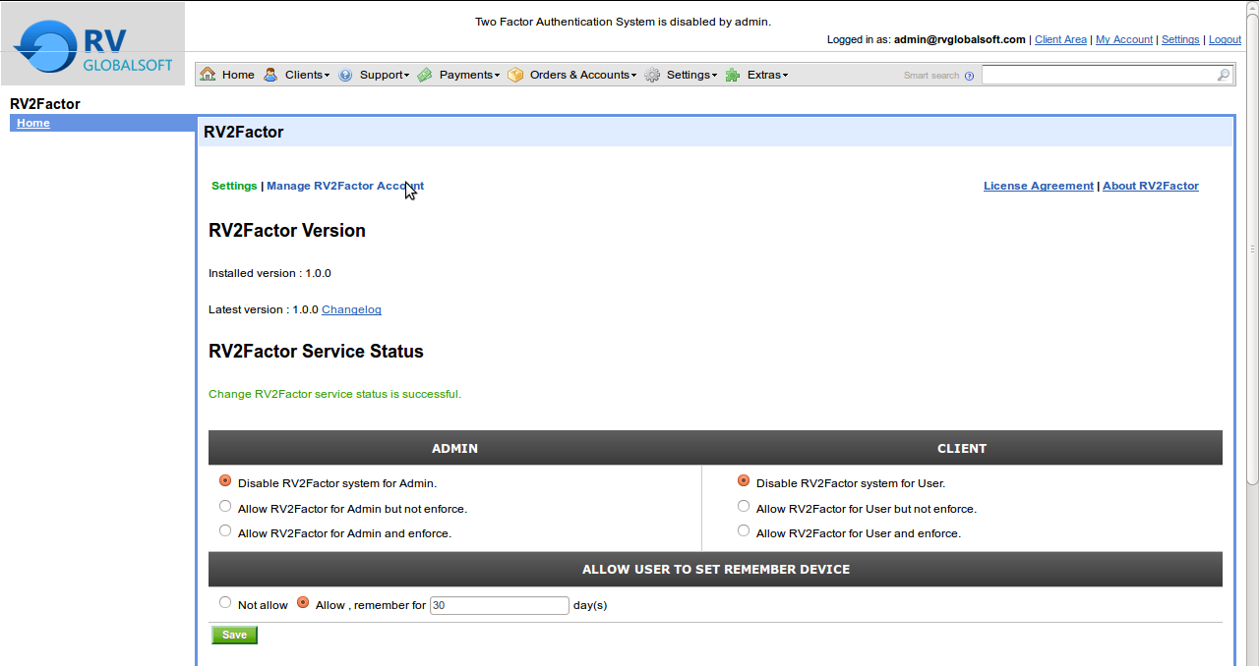Expand the Extras dropdown menu
The width and height of the screenshot is (1259, 666).
click(767, 75)
